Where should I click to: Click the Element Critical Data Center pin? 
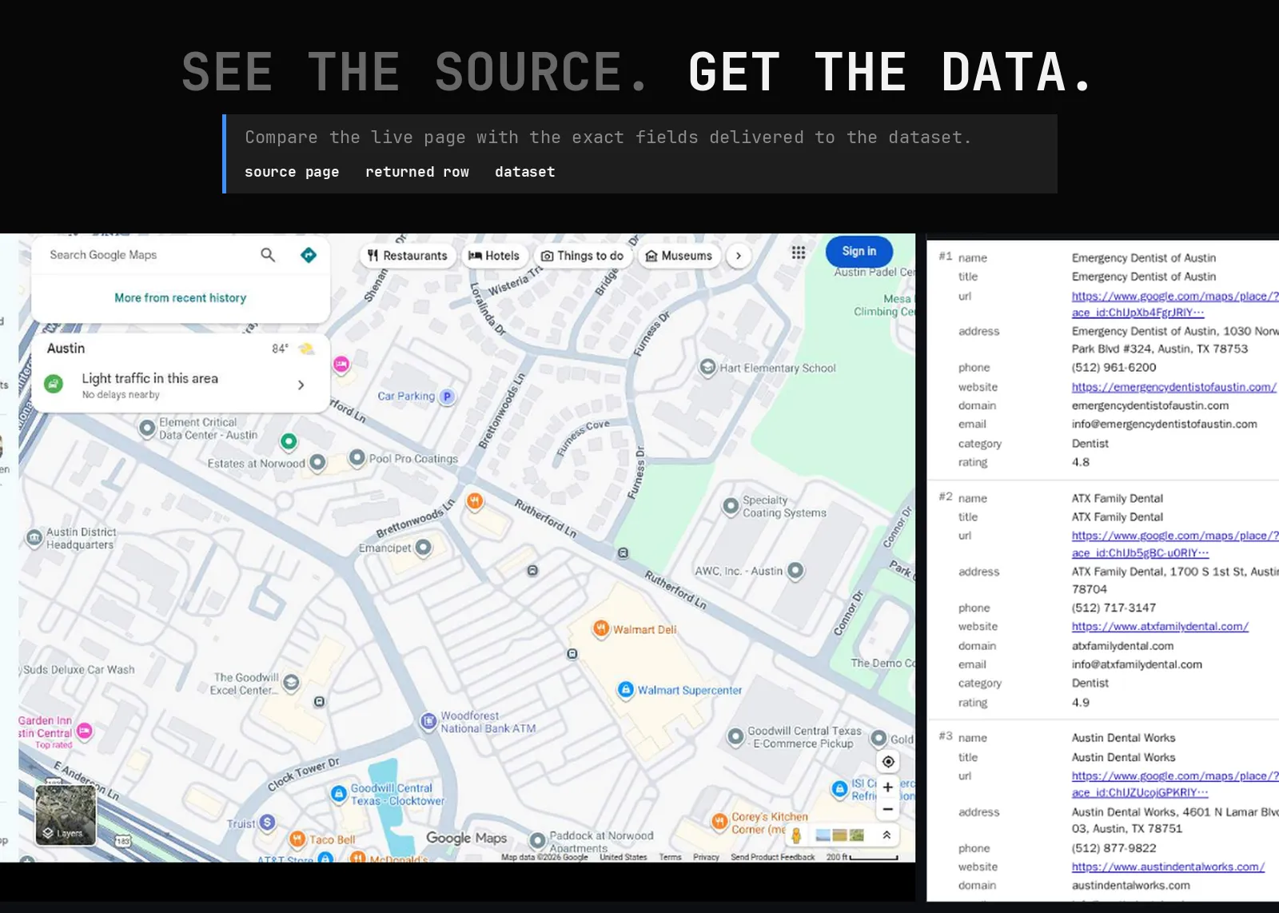pos(147,429)
